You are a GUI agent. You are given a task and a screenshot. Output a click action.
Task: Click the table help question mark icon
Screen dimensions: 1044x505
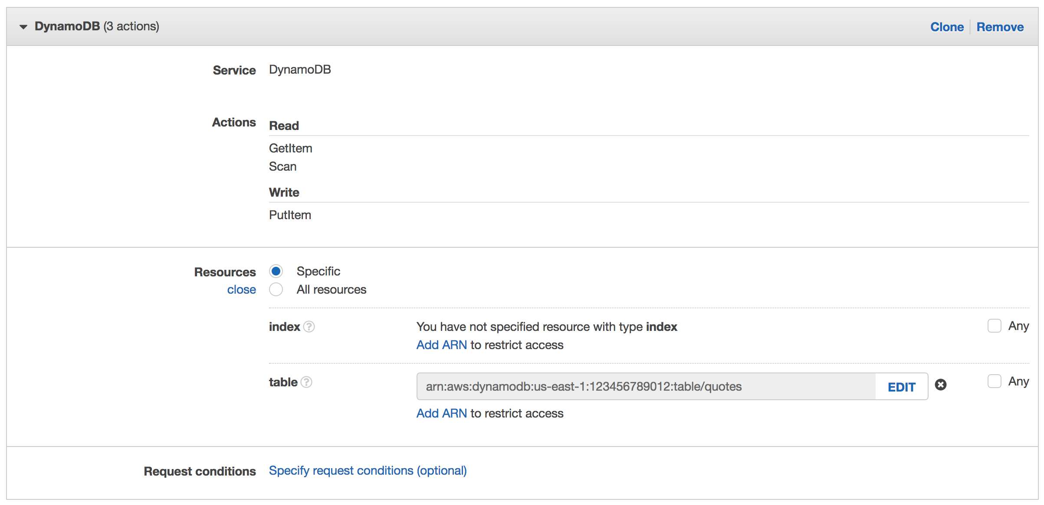pyautogui.click(x=306, y=382)
